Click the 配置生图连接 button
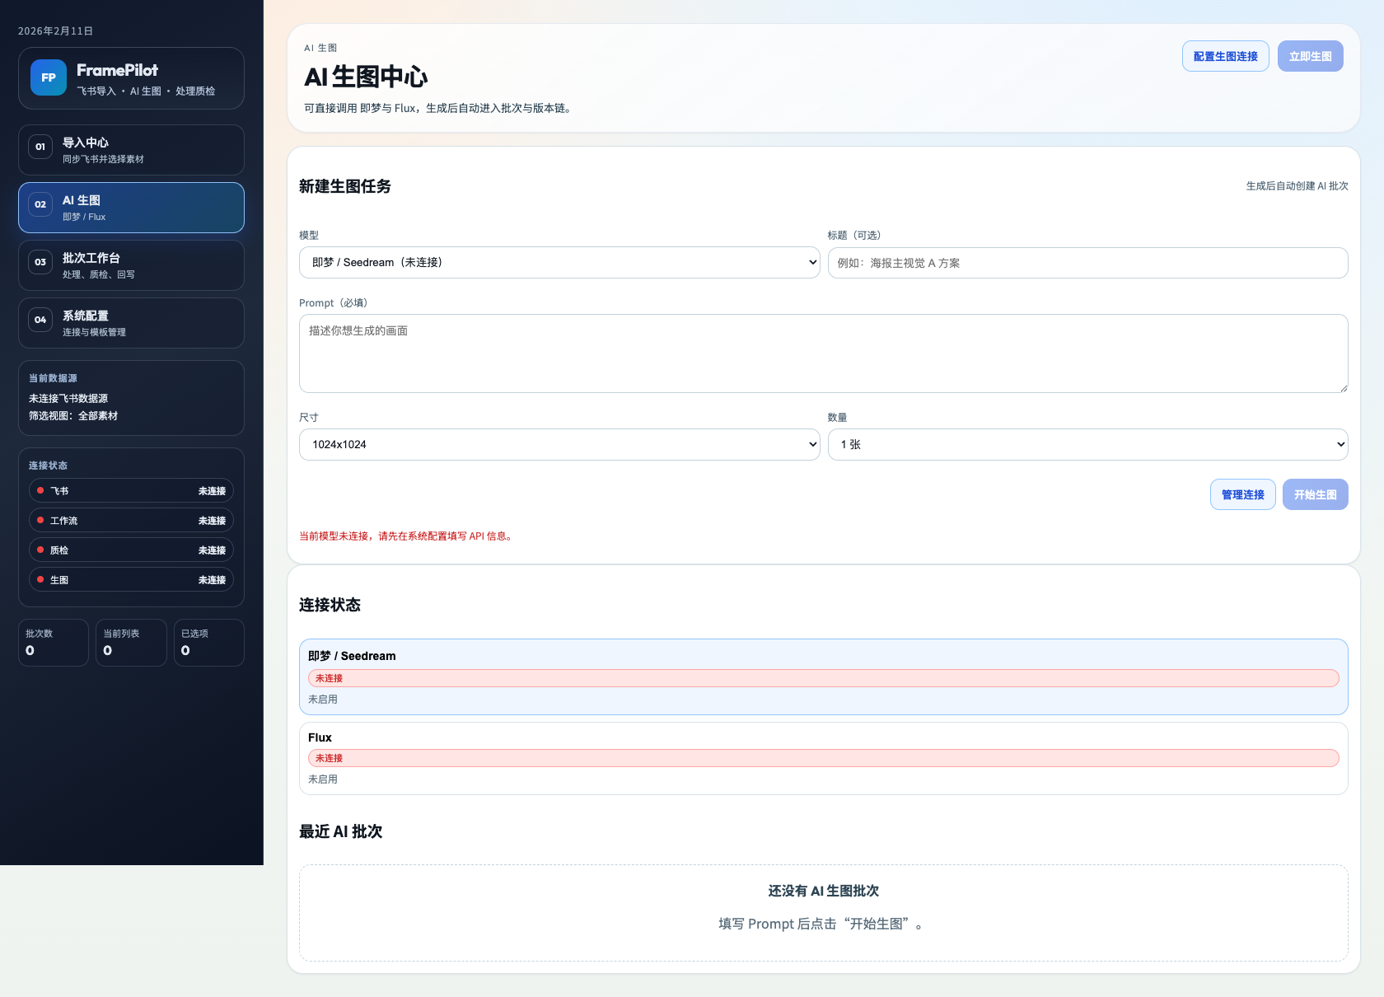Viewport: 1384px width, 997px height. (1225, 56)
